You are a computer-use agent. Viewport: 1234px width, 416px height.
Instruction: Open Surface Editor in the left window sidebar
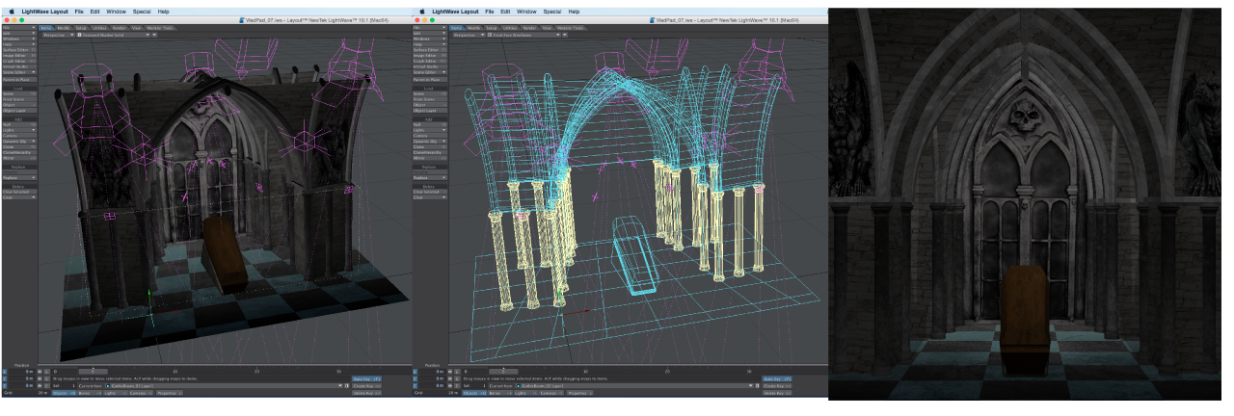[x=19, y=49]
